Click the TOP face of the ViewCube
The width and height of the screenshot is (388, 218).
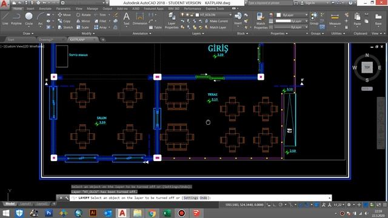pos(367,67)
